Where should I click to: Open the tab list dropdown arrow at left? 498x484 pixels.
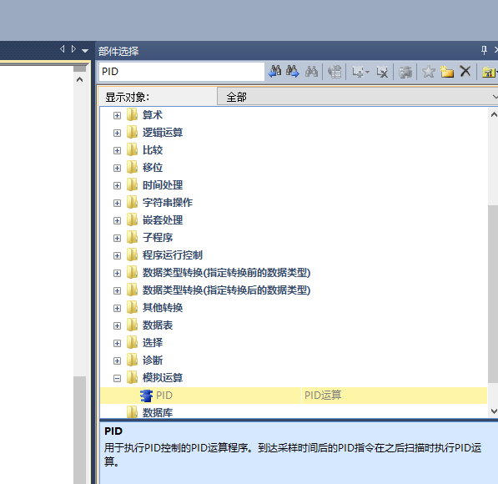[85, 51]
